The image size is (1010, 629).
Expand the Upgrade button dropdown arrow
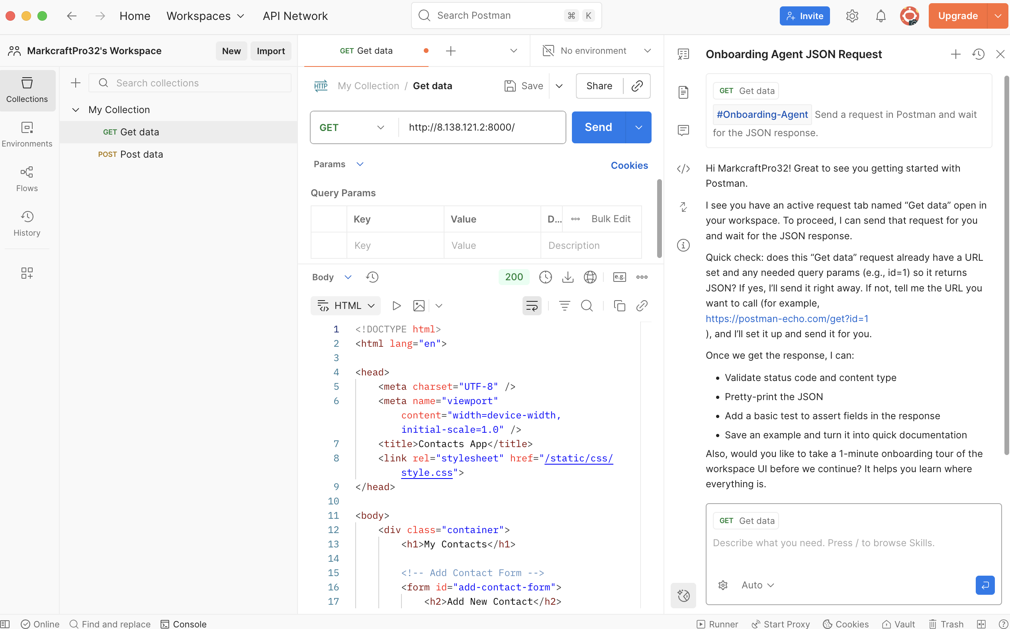click(x=997, y=16)
